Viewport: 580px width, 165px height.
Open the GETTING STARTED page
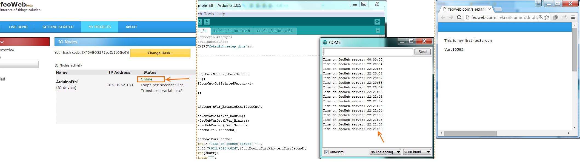tap(58, 27)
